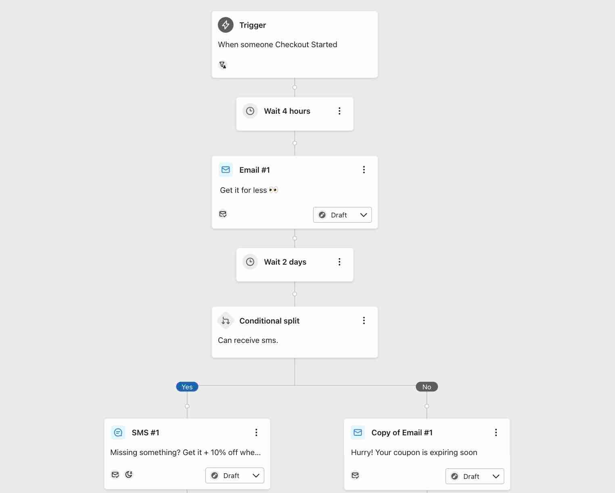
Task: Open the Wait 2 days options menu
Action: tap(339, 262)
